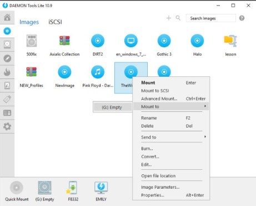Select the Images disc sidebar icon
Screen dimensions: 256x206
[7, 31]
